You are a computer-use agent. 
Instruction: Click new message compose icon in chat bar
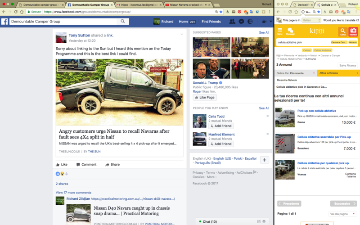point(259,221)
